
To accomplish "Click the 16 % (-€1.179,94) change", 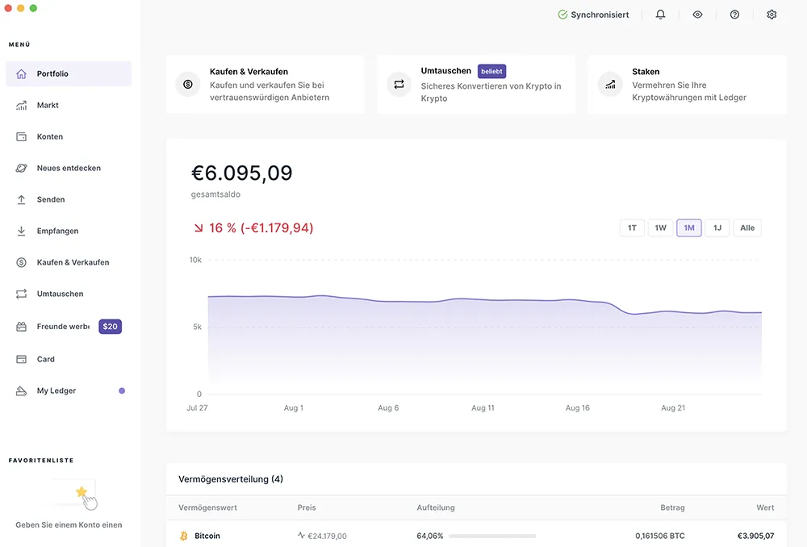I will (x=253, y=228).
